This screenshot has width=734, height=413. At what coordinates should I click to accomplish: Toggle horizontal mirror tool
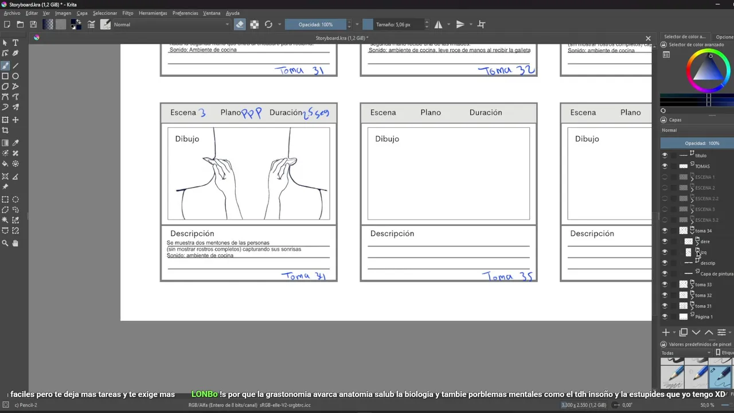438,25
